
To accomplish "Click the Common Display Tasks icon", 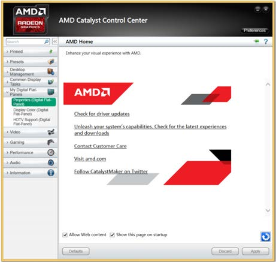I will pyautogui.click(x=51, y=82).
